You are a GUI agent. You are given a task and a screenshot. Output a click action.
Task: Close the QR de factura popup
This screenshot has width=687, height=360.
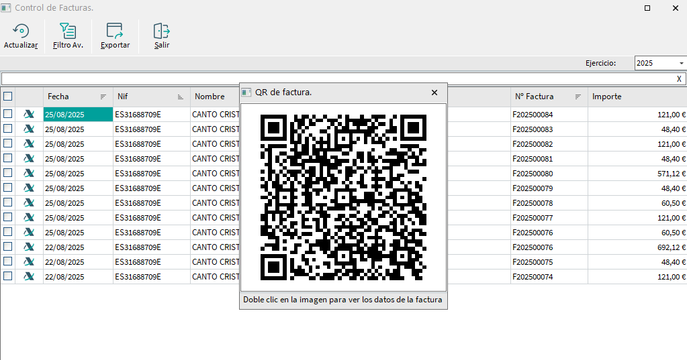click(x=434, y=93)
